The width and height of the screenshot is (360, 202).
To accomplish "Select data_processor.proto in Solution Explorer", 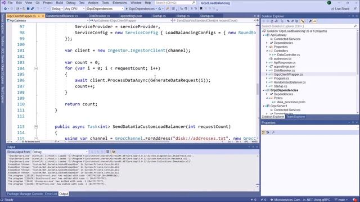I will [291, 102].
